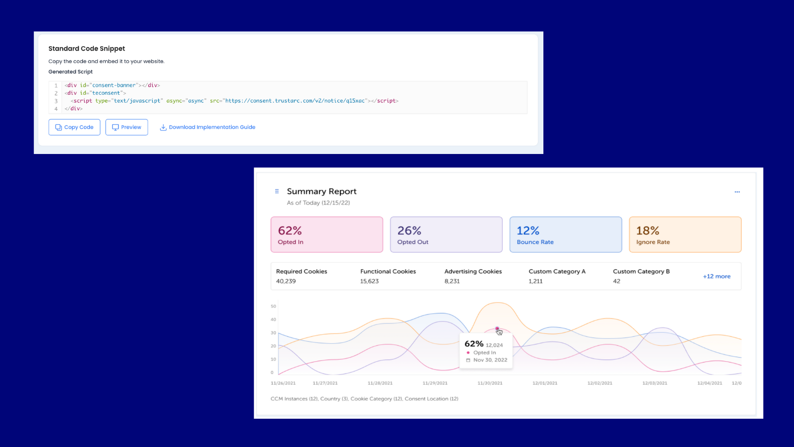Select the 62% Opted In card
This screenshot has width=794, height=447.
(327, 234)
